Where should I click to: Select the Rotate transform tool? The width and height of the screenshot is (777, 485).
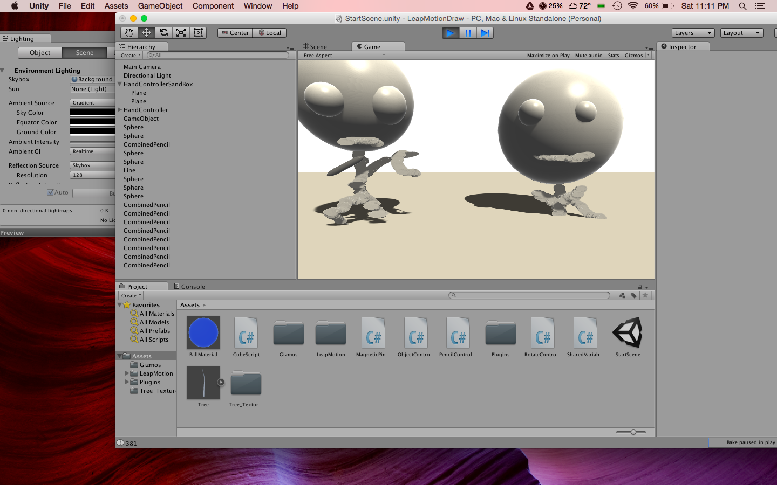coord(164,33)
